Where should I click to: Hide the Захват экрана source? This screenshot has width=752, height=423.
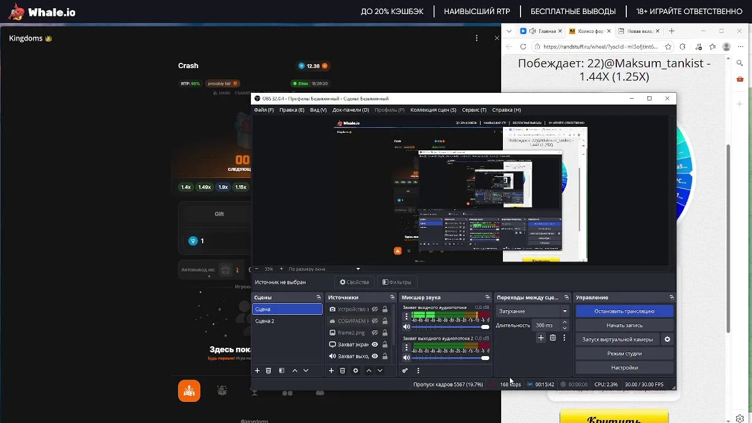375,344
